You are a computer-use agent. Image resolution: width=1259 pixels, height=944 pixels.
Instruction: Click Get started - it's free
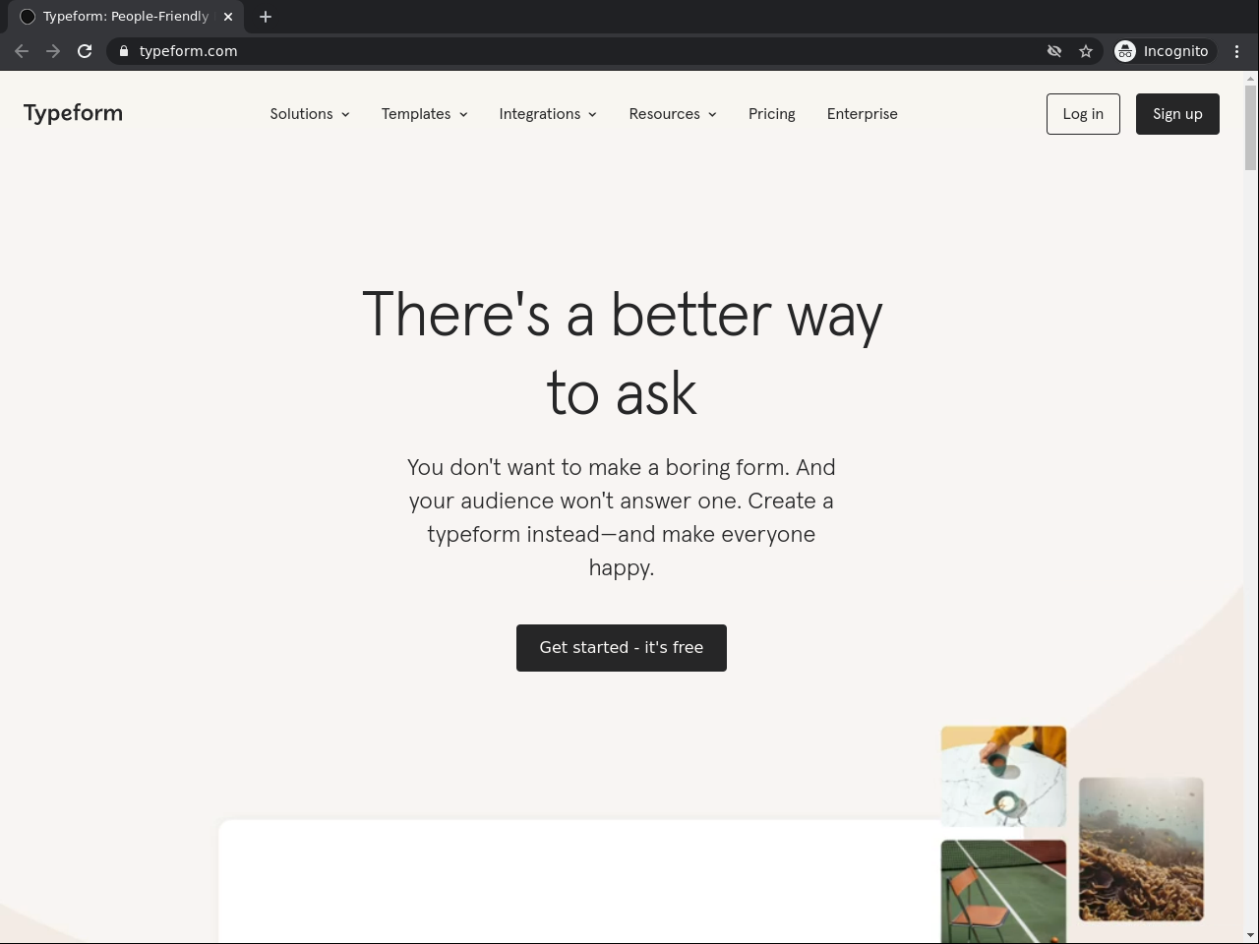[622, 648]
